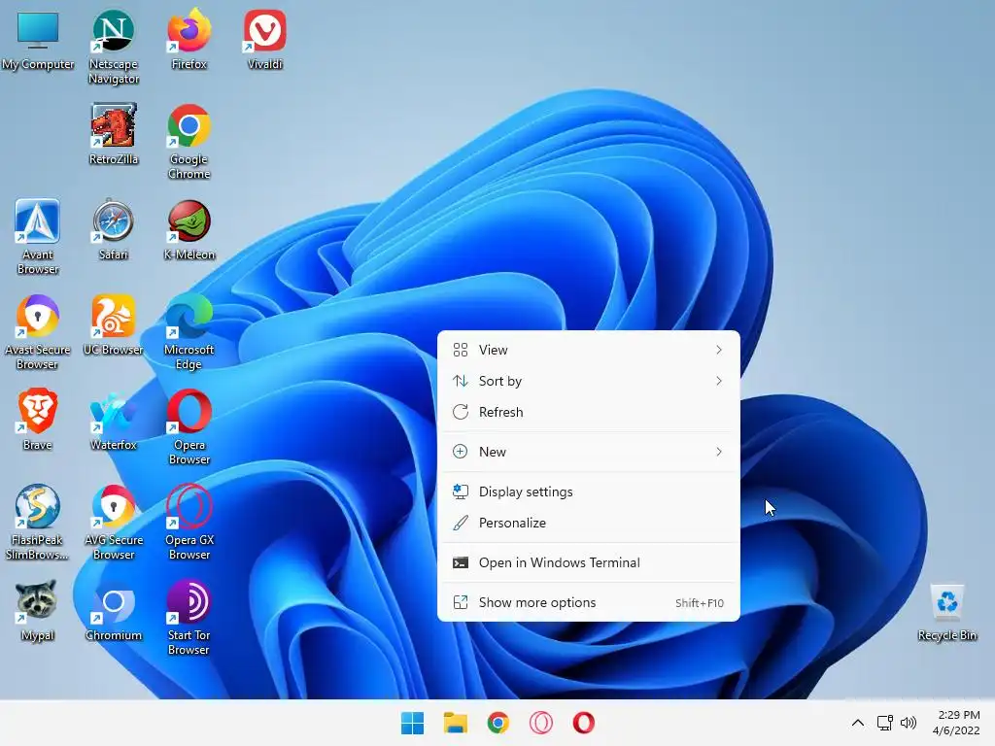
Task: Select the FlashPeak SlimBrowser shortcut
Action: click(x=38, y=523)
